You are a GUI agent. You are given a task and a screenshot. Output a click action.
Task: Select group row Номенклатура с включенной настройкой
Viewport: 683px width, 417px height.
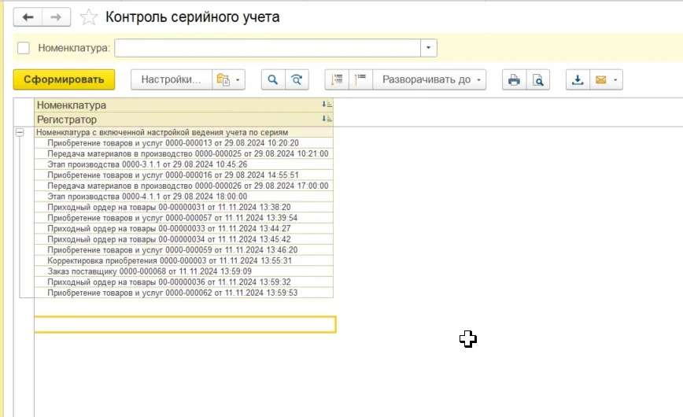point(184,132)
